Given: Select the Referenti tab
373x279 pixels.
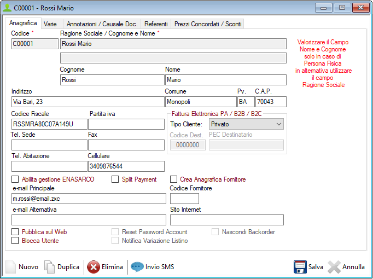Looking at the screenshot, I should tap(156, 24).
